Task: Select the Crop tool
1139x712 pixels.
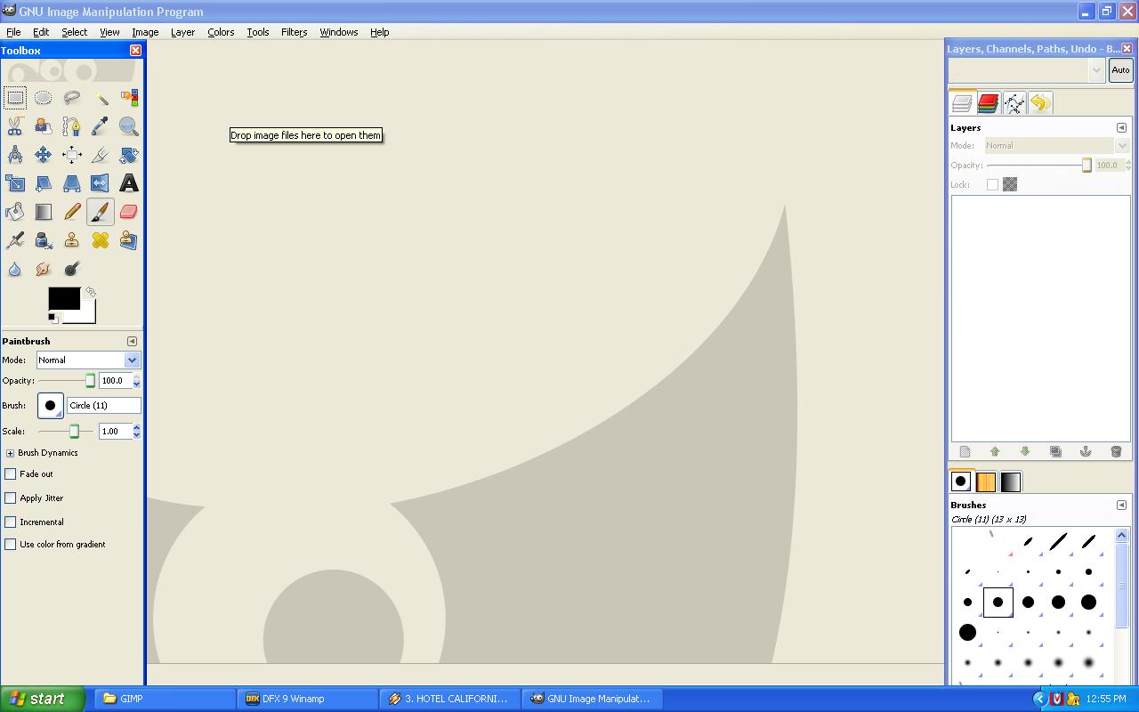Action: pyautogui.click(x=101, y=155)
